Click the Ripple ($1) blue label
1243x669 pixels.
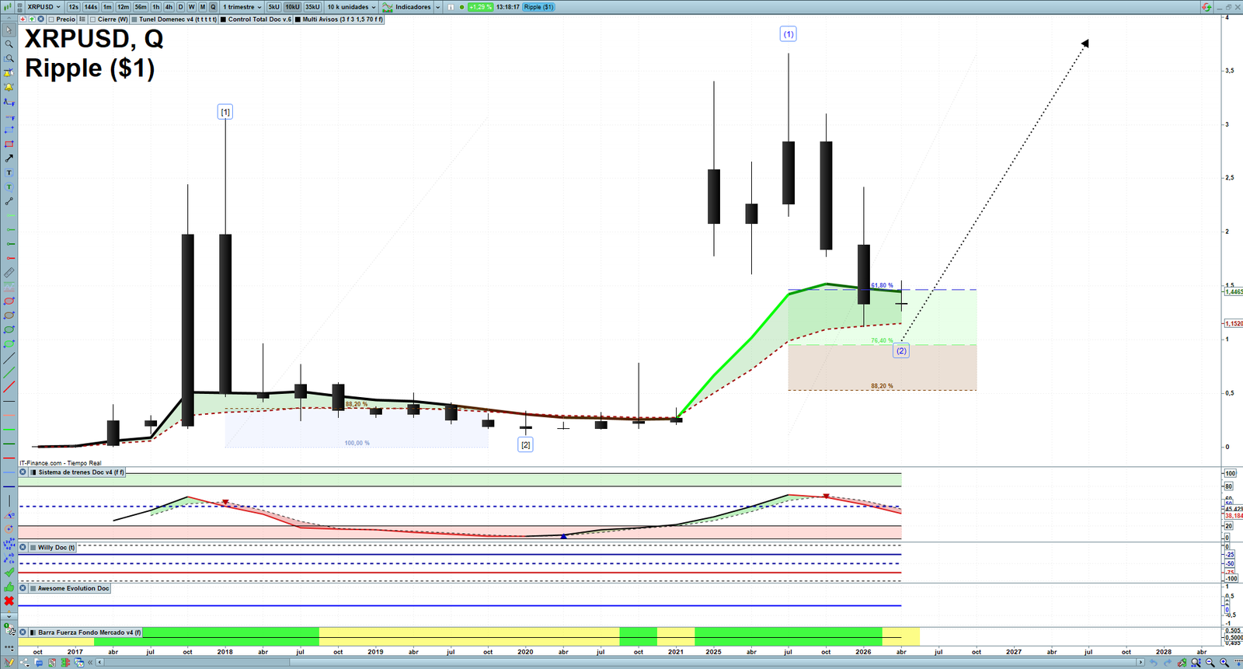tap(538, 7)
